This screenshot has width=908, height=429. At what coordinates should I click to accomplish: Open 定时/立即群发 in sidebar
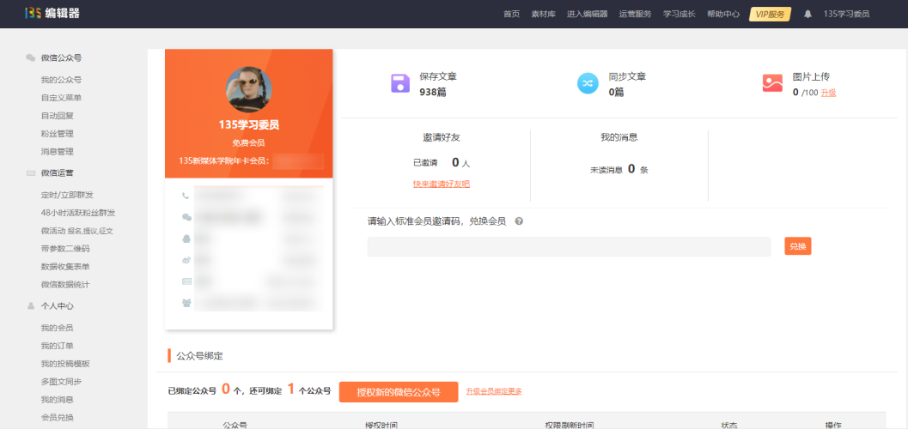(x=67, y=195)
